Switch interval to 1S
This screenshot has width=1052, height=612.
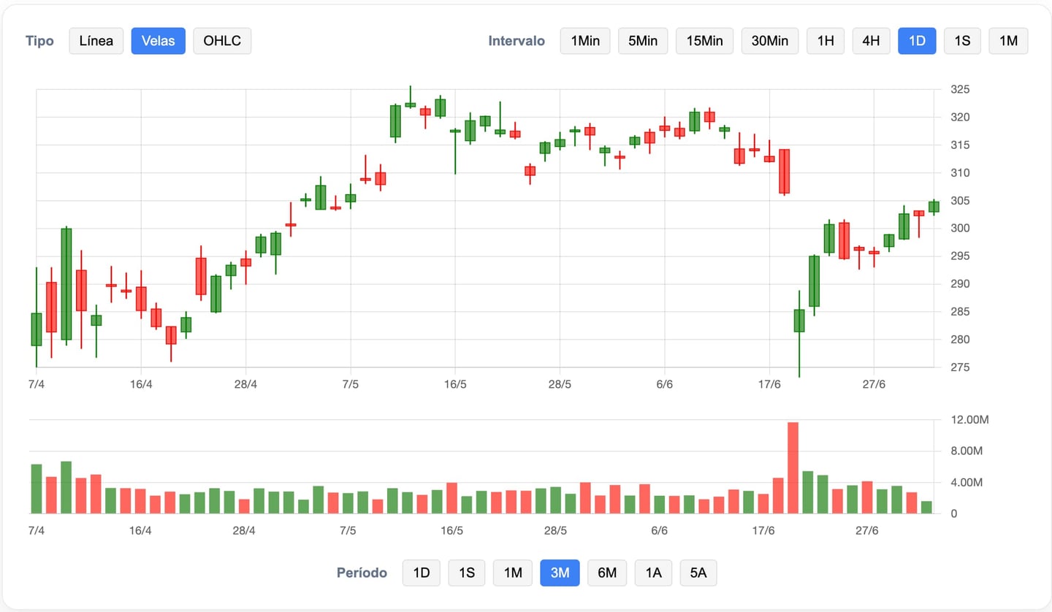[962, 41]
